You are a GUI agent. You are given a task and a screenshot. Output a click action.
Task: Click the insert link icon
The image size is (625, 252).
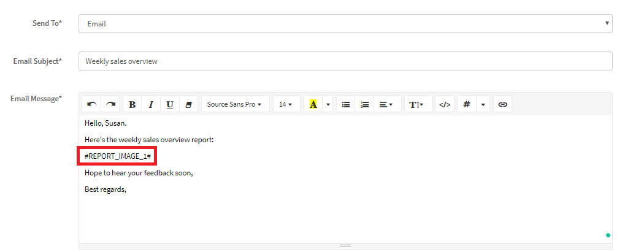point(502,104)
